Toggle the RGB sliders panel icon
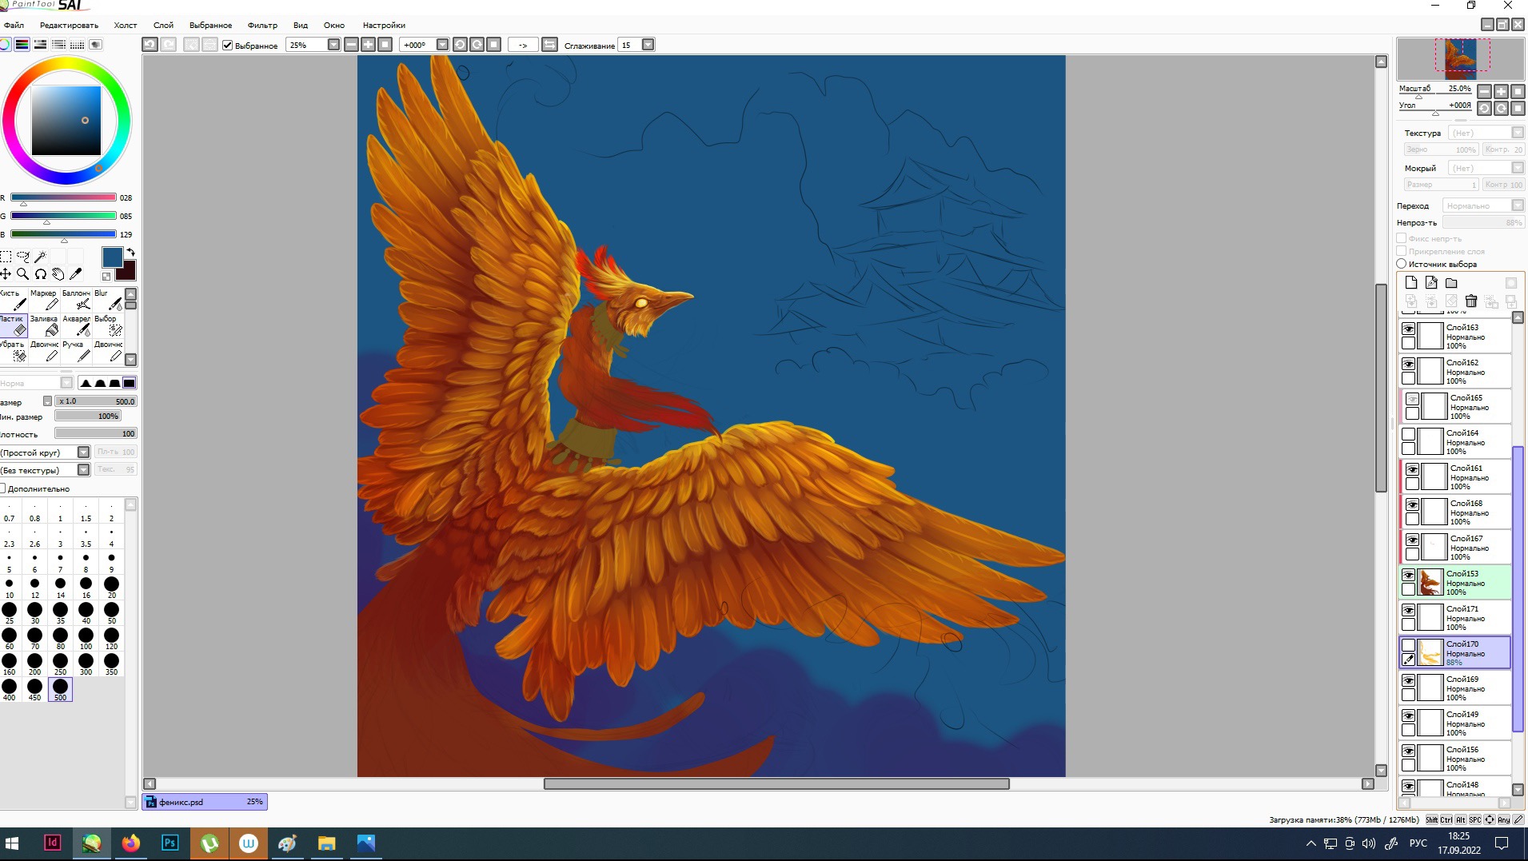Image resolution: width=1528 pixels, height=861 pixels. tap(22, 45)
